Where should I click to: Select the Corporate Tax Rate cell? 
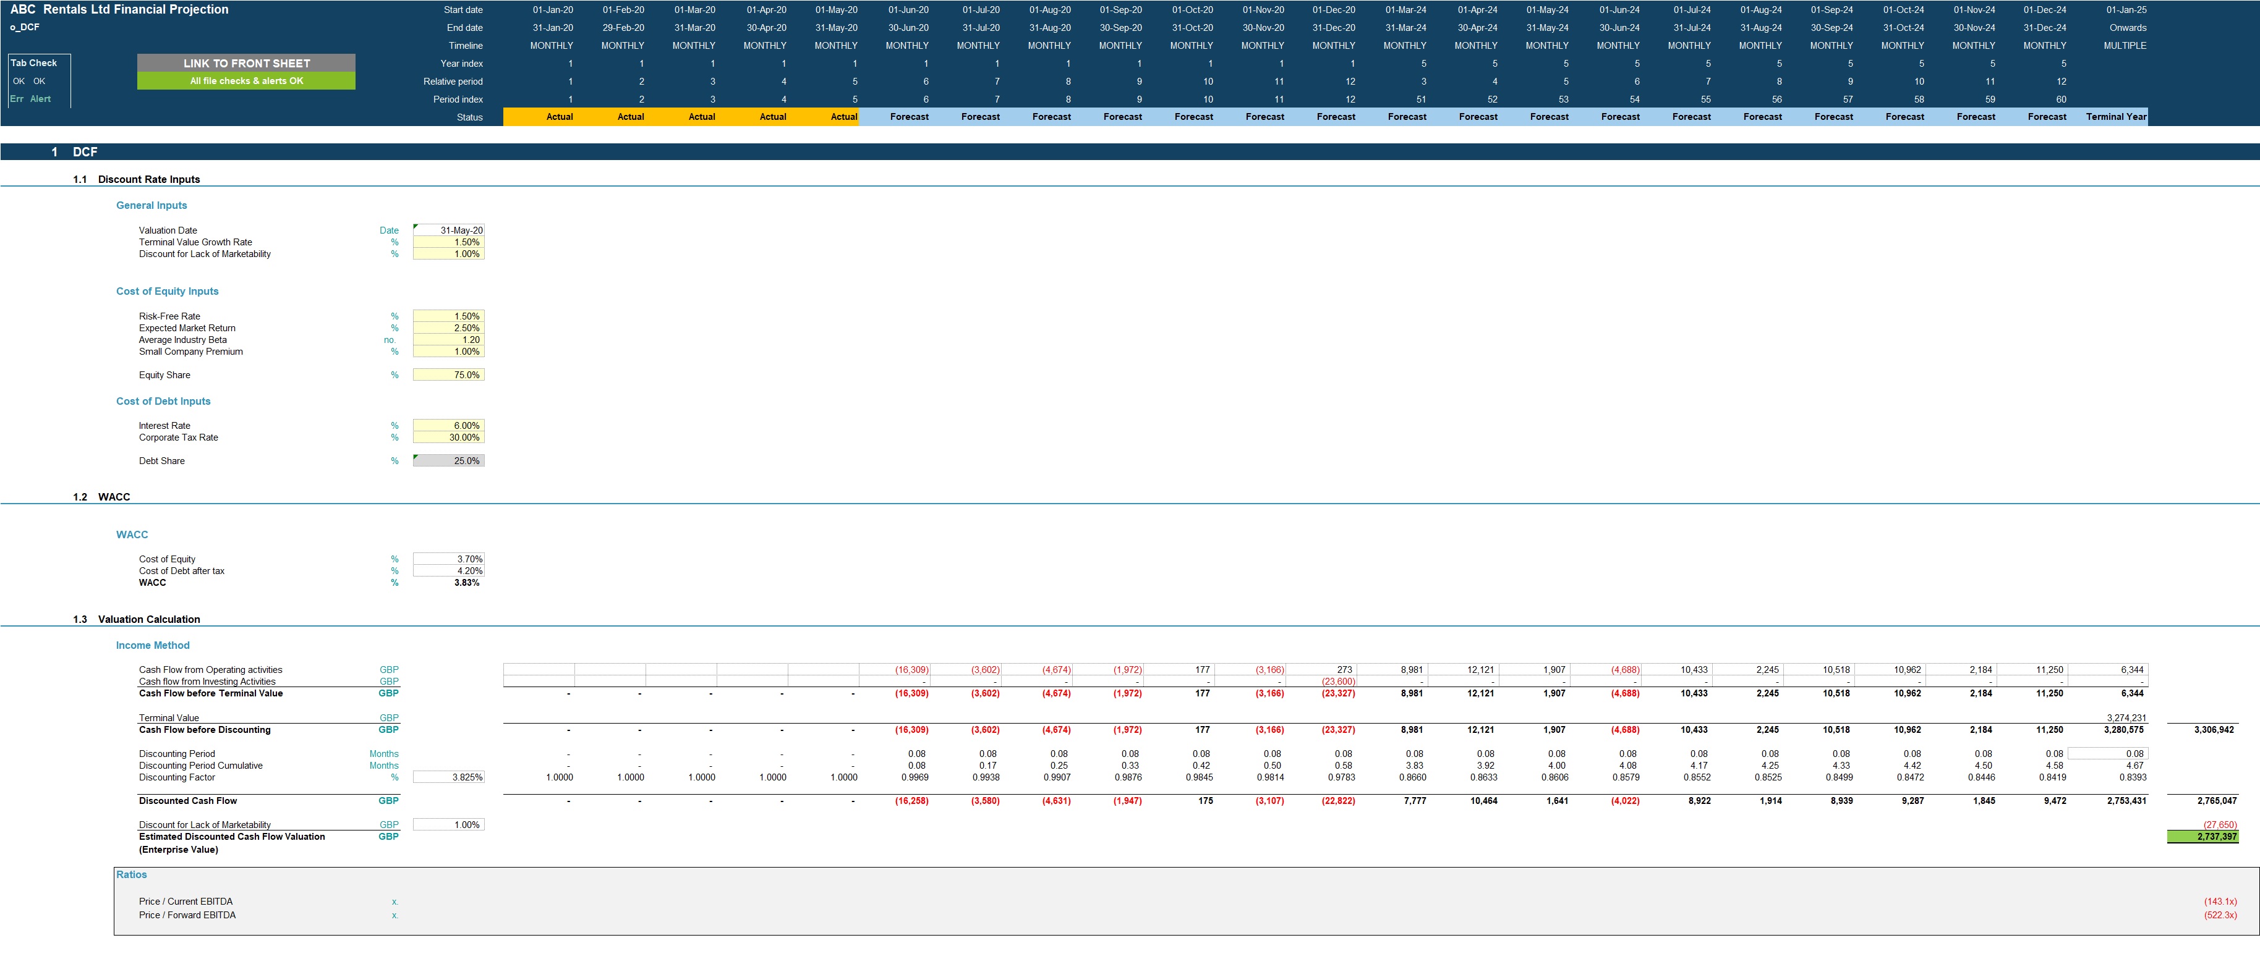[448, 437]
